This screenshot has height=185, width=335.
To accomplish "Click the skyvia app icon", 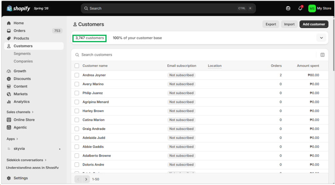I will pos(9,149).
